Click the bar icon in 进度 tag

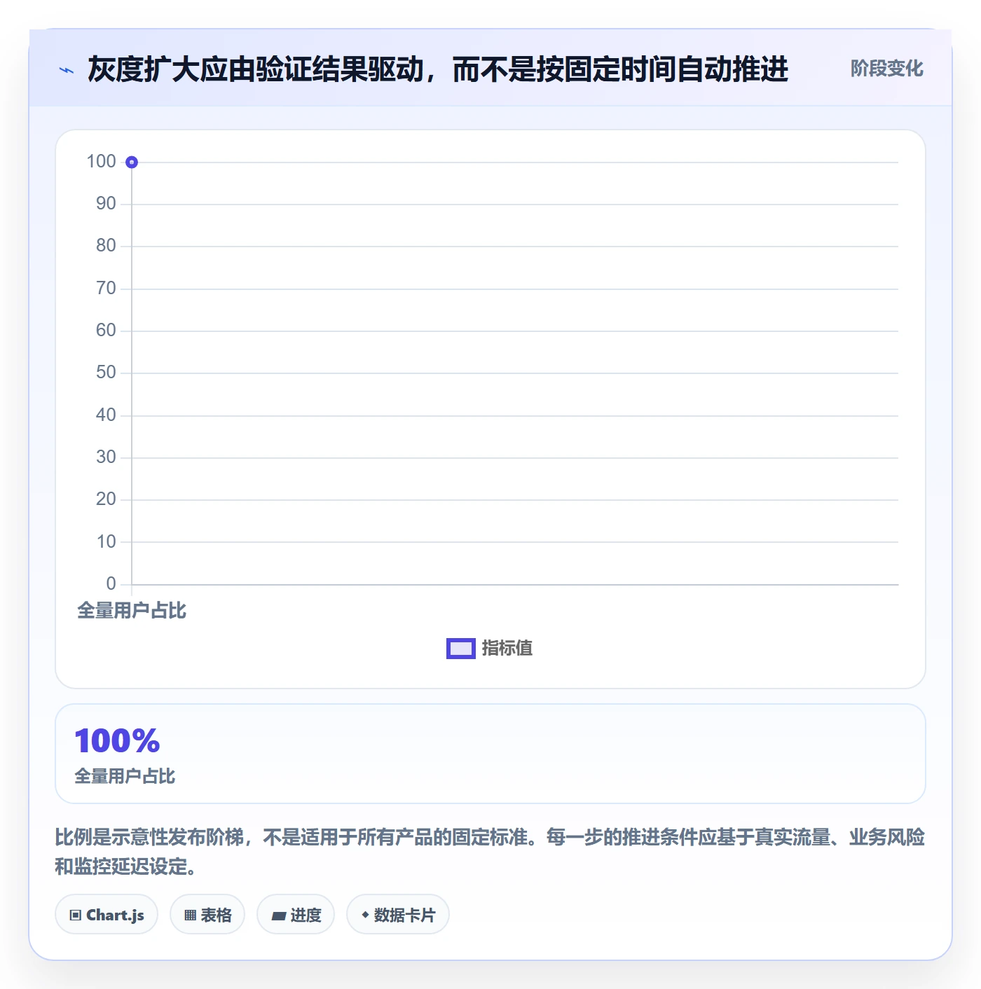pos(278,915)
